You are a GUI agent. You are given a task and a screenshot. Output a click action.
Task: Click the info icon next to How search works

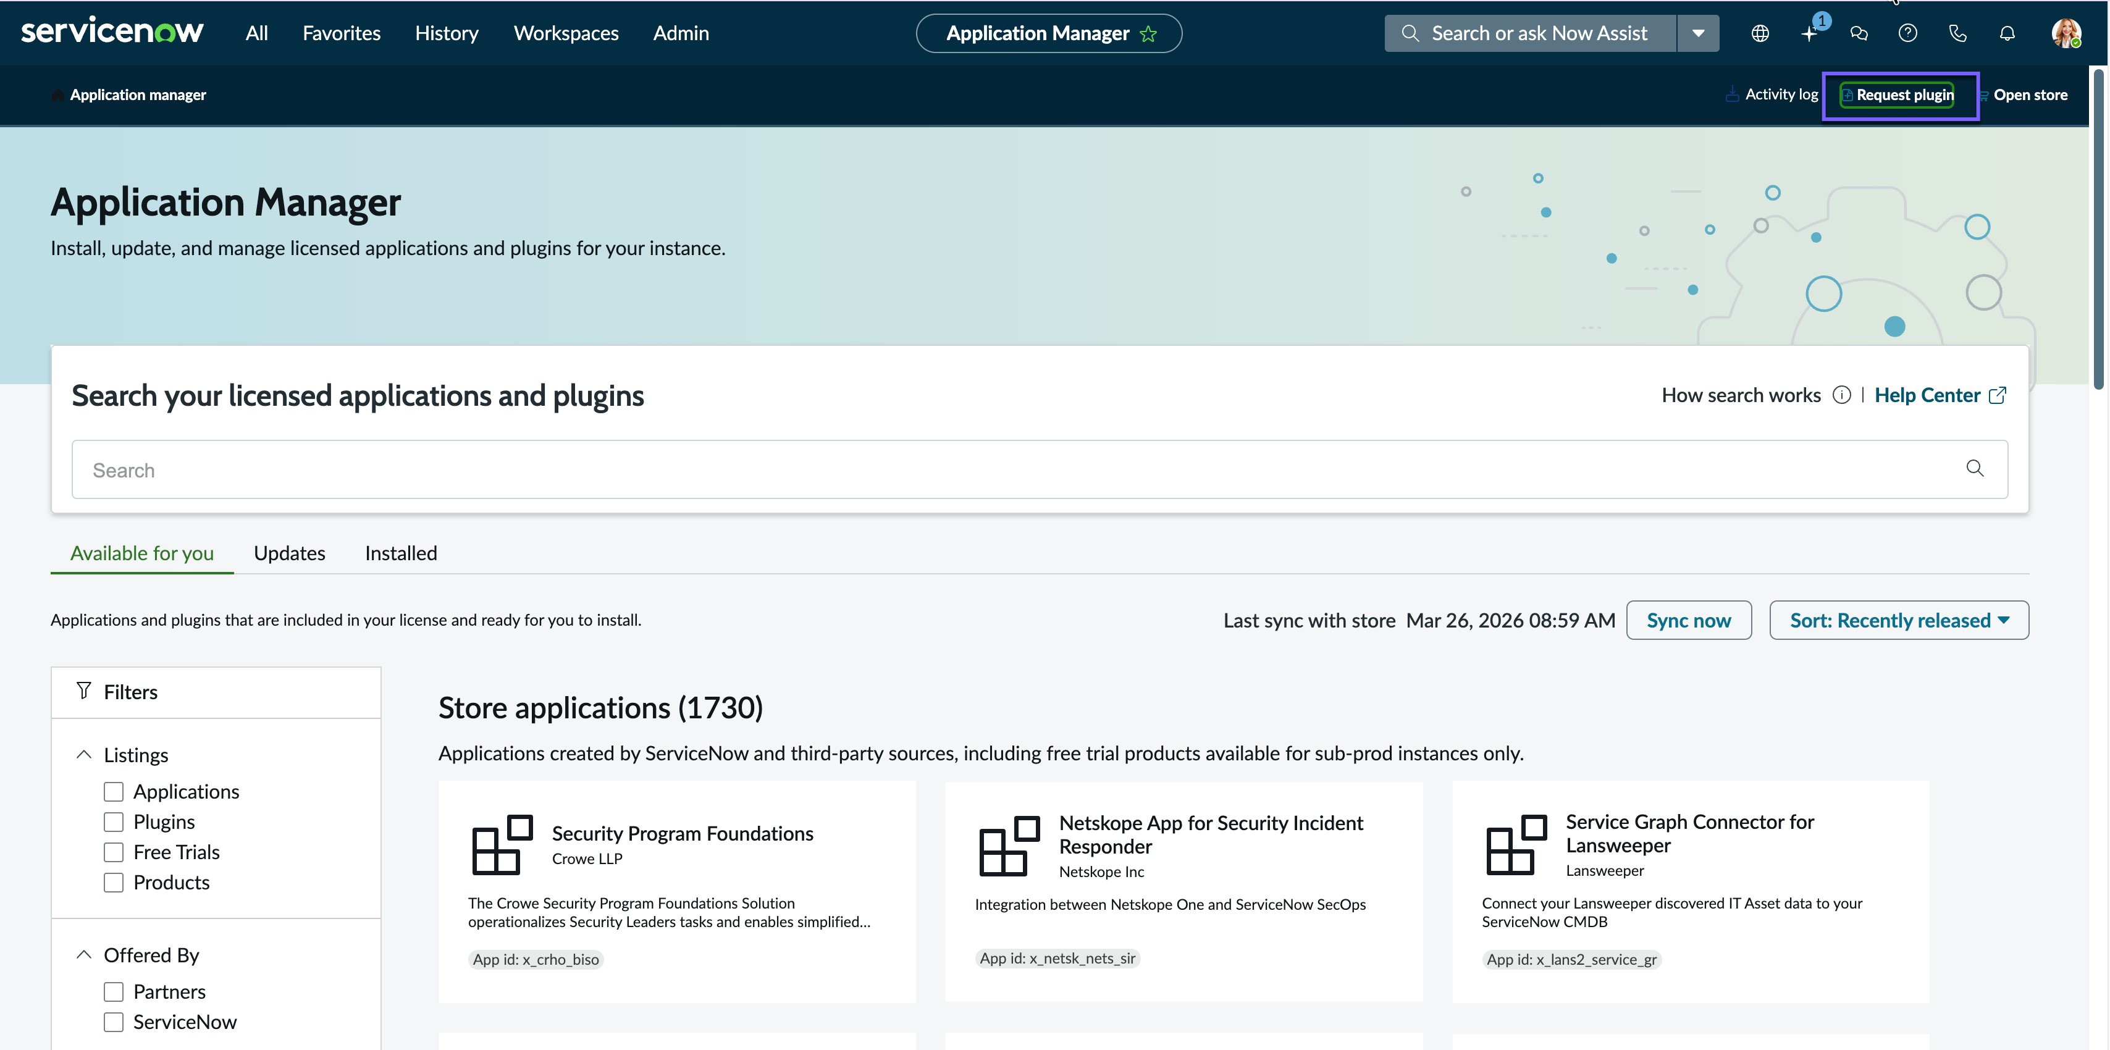pyautogui.click(x=1841, y=395)
